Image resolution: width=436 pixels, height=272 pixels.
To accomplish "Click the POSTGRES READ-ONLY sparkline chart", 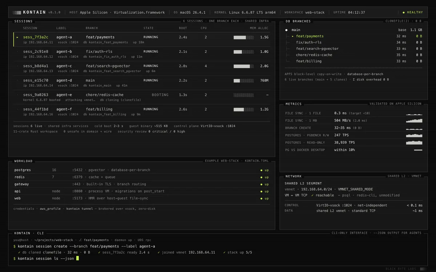I will click(x=414, y=143).
